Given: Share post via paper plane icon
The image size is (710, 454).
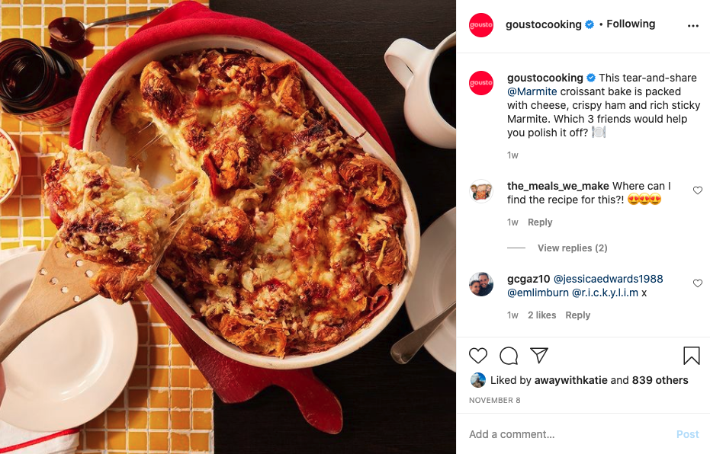Looking at the screenshot, I should pyautogui.click(x=539, y=356).
